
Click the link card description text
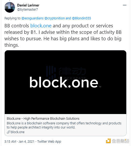[x=64, y=125]
